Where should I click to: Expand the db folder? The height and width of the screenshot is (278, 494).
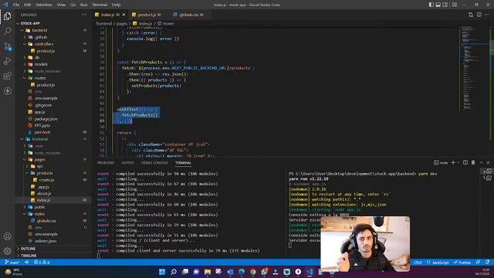tap(25, 57)
